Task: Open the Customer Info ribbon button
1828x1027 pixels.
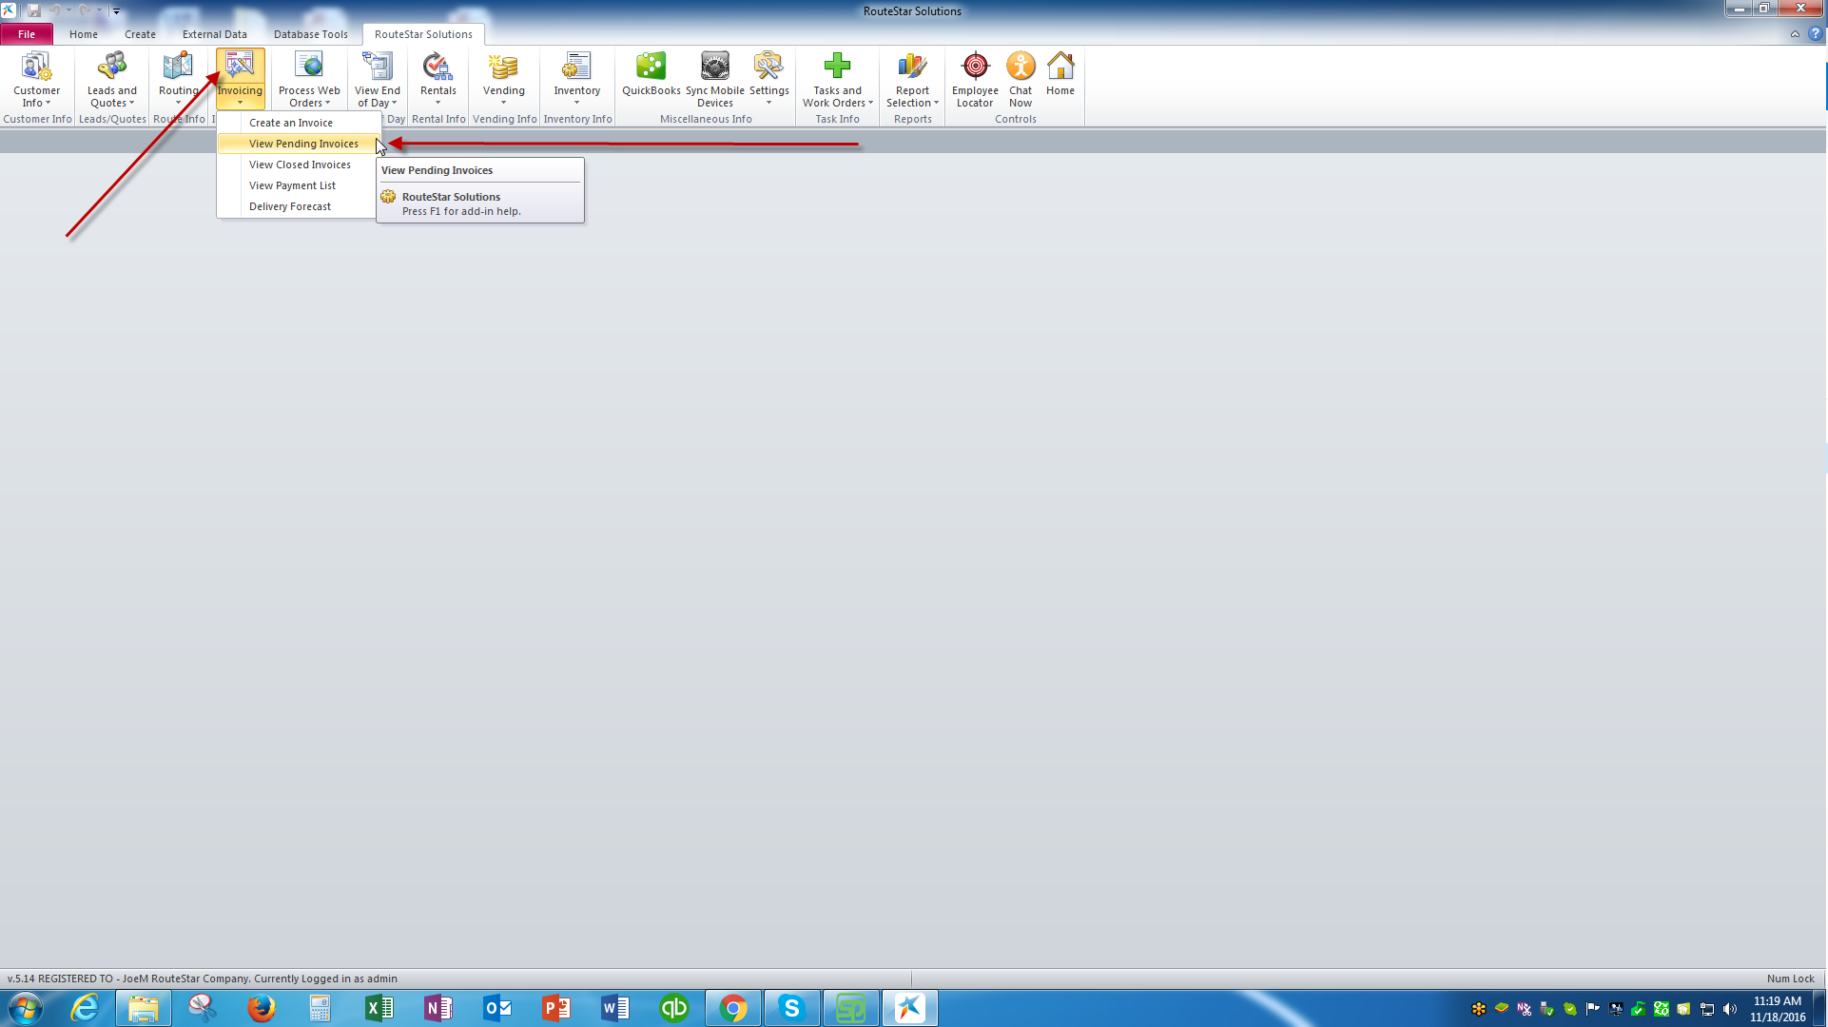Action: click(36, 80)
